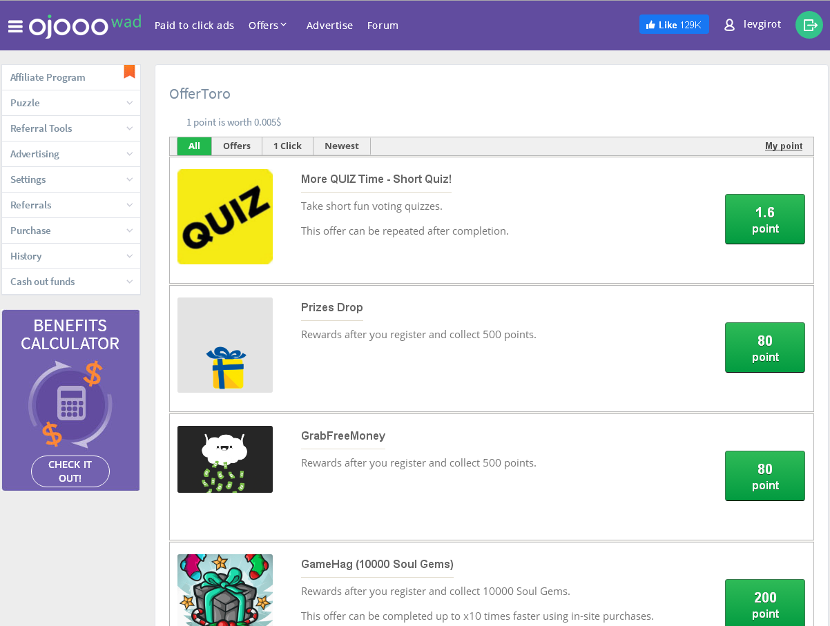This screenshot has width=830, height=626.
Task: Click the calculator icon in Benefits Calculator
Action: [71, 403]
